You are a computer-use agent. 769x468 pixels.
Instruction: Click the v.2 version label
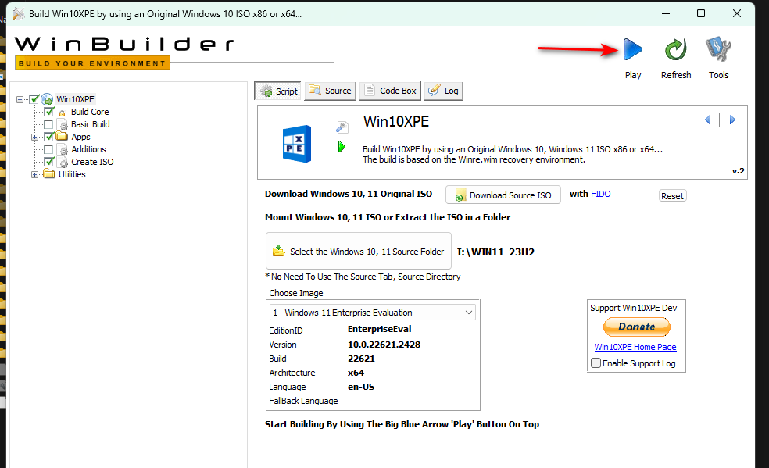[738, 171]
